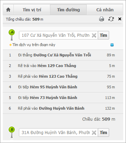Switch to Cá nhân tab
Screen dimensions: 126x143
(105, 10)
